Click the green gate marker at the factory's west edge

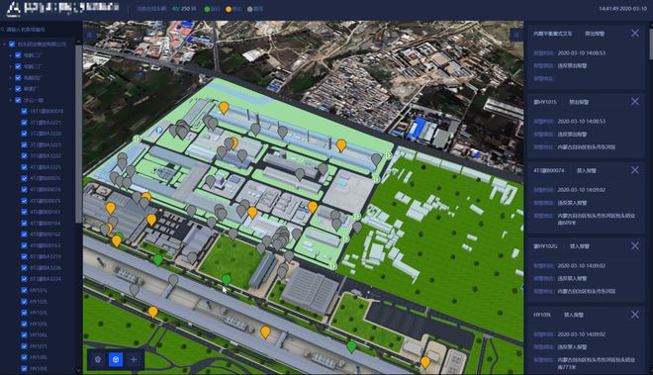coord(137,139)
